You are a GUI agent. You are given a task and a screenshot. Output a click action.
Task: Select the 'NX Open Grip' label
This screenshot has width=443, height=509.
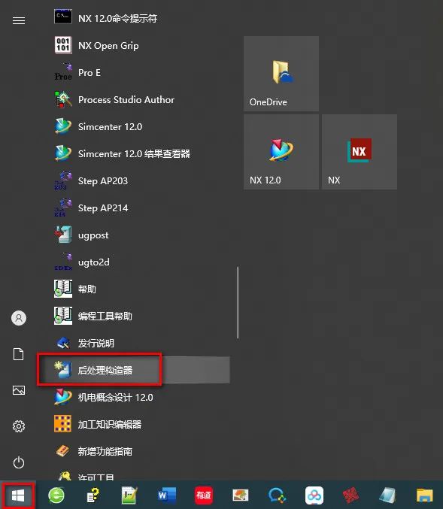pos(108,46)
